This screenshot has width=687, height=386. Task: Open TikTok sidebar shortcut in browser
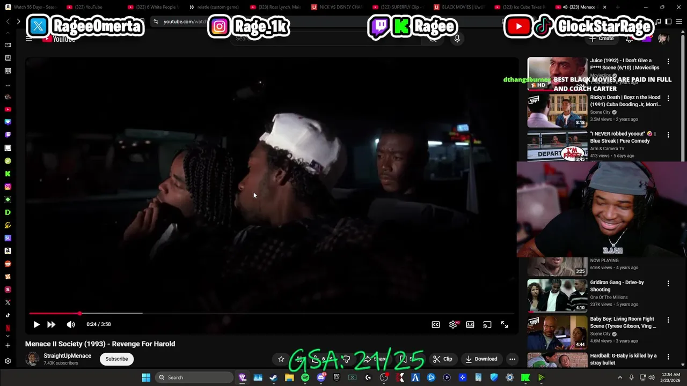[8, 315]
